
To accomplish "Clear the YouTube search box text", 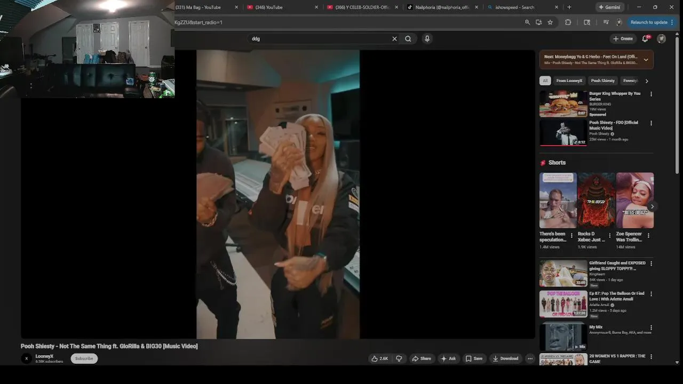I will coord(394,38).
